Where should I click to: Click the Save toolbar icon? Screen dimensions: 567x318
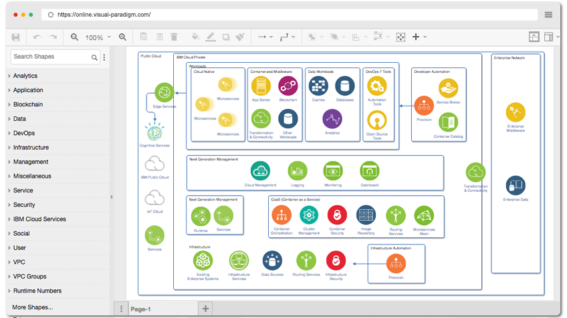pyautogui.click(x=15, y=37)
